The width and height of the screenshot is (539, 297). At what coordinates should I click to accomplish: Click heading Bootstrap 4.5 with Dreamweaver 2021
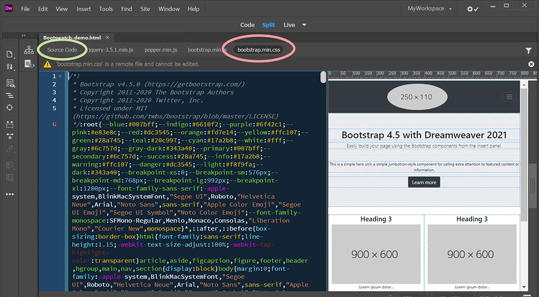click(424, 135)
